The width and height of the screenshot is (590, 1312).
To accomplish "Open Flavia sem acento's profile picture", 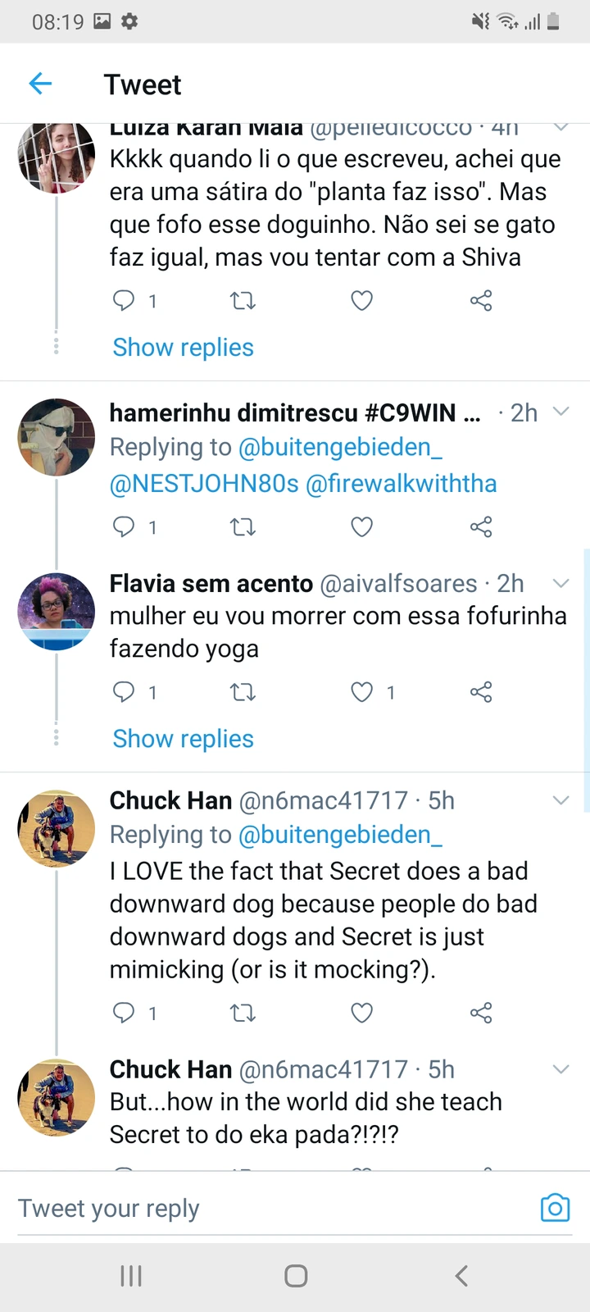I will click(x=57, y=612).
